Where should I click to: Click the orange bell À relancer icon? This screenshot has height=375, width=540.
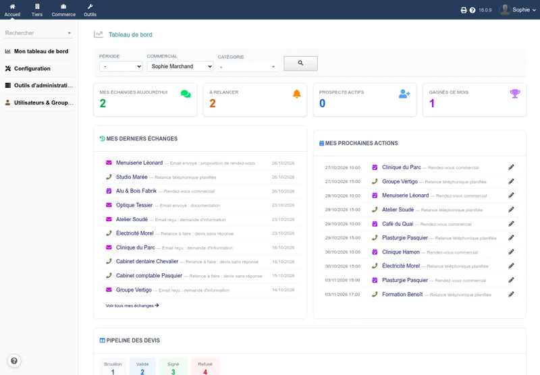(296, 94)
